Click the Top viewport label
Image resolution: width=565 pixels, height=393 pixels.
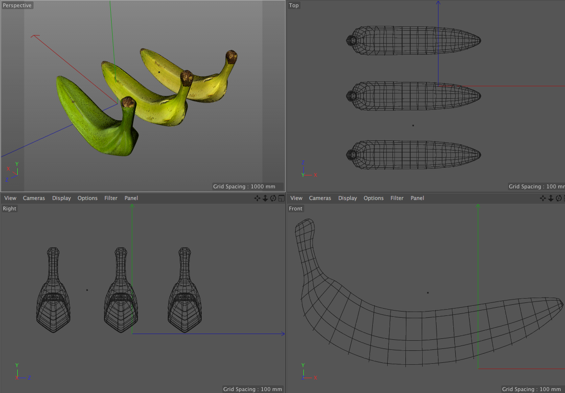click(294, 5)
